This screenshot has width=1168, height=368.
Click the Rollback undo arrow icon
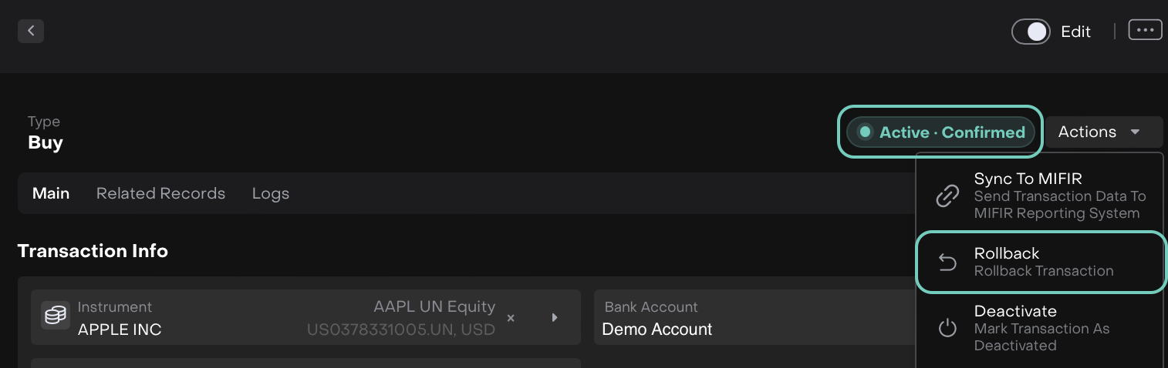click(947, 263)
